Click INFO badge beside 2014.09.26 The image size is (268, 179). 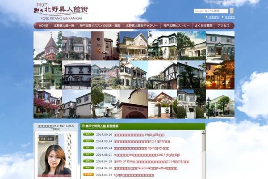[x=88, y=134]
